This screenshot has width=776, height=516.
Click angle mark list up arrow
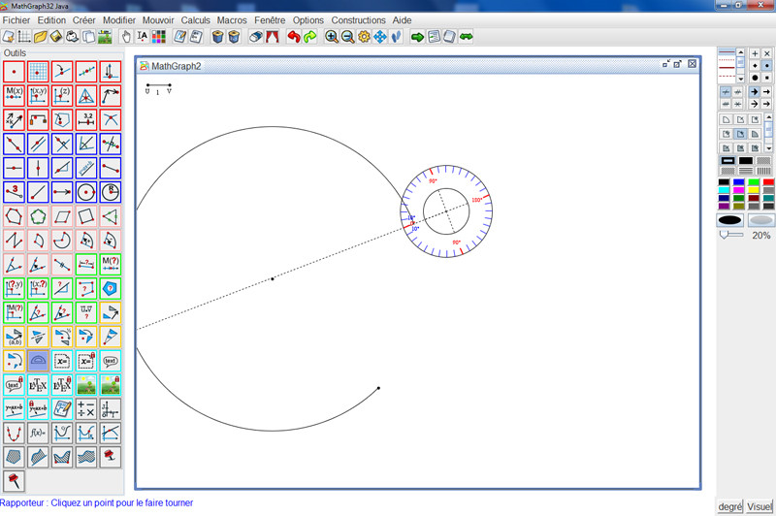click(x=768, y=117)
